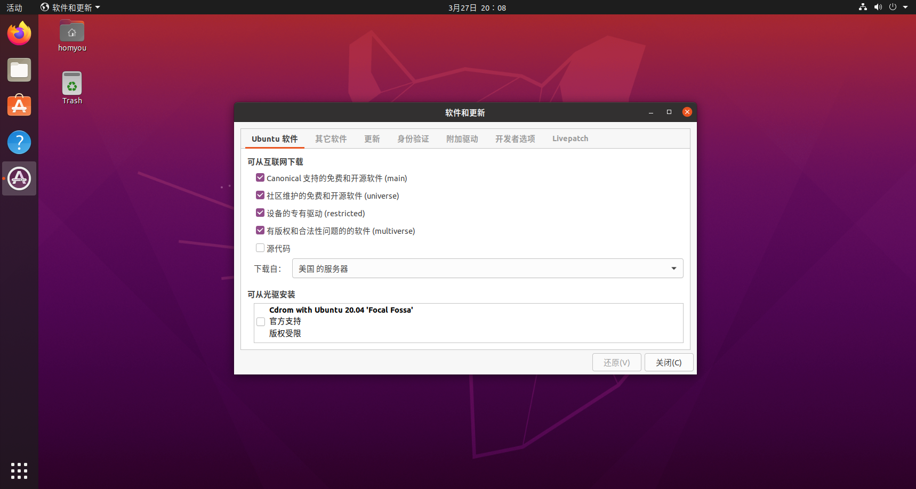Maximize the 软件和更新 window
The height and width of the screenshot is (489, 916).
[669, 112]
